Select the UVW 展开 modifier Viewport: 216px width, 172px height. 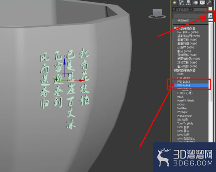point(183,131)
